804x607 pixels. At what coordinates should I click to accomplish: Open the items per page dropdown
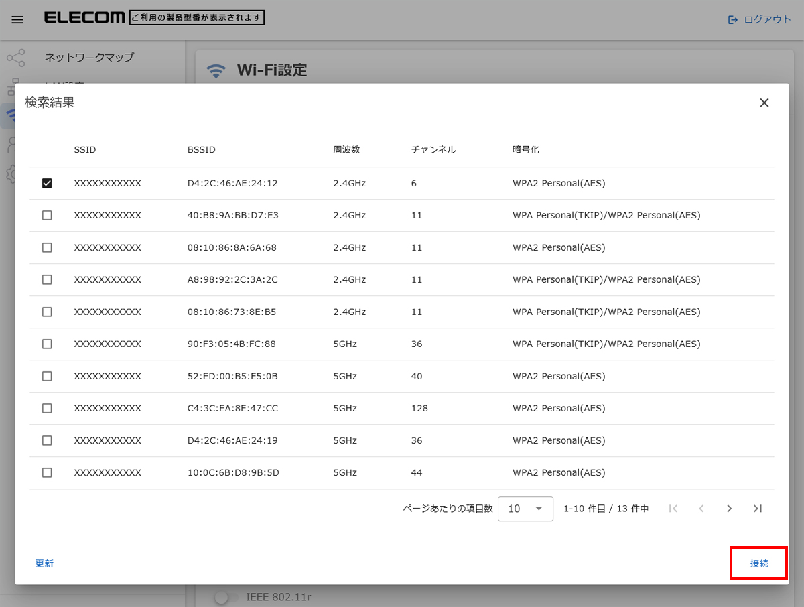coord(525,509)
